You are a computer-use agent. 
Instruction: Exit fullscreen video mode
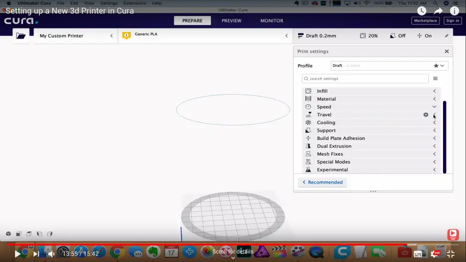coord(450,253)
